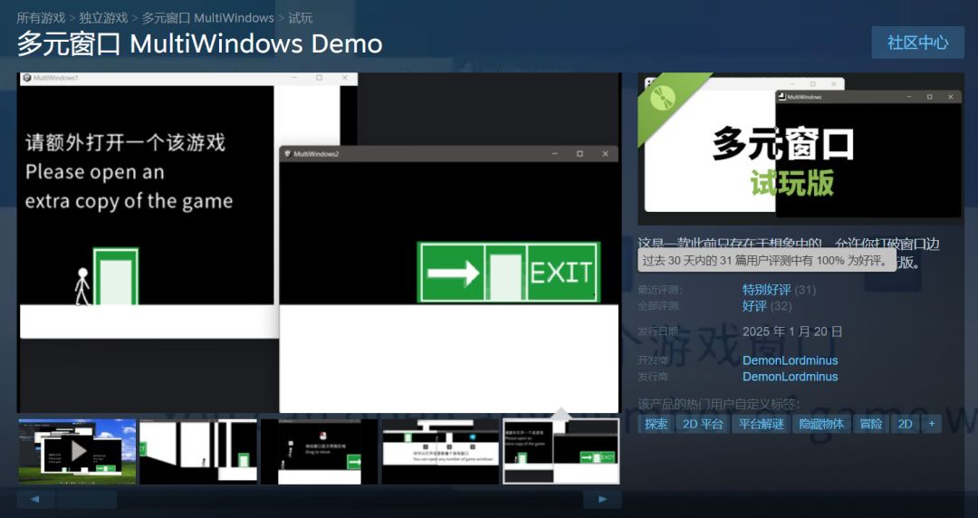This screenshot has height=518, width=978.
Task: Click the 2D 平台 tag
Action: click(x=703, y=425)
